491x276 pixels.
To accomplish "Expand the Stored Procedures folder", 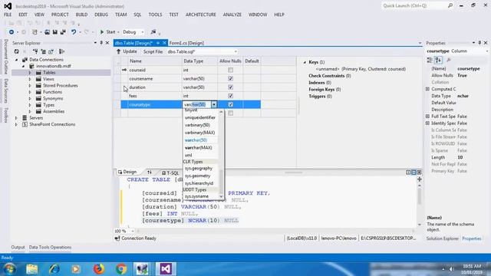I will [x=30, y=85].
